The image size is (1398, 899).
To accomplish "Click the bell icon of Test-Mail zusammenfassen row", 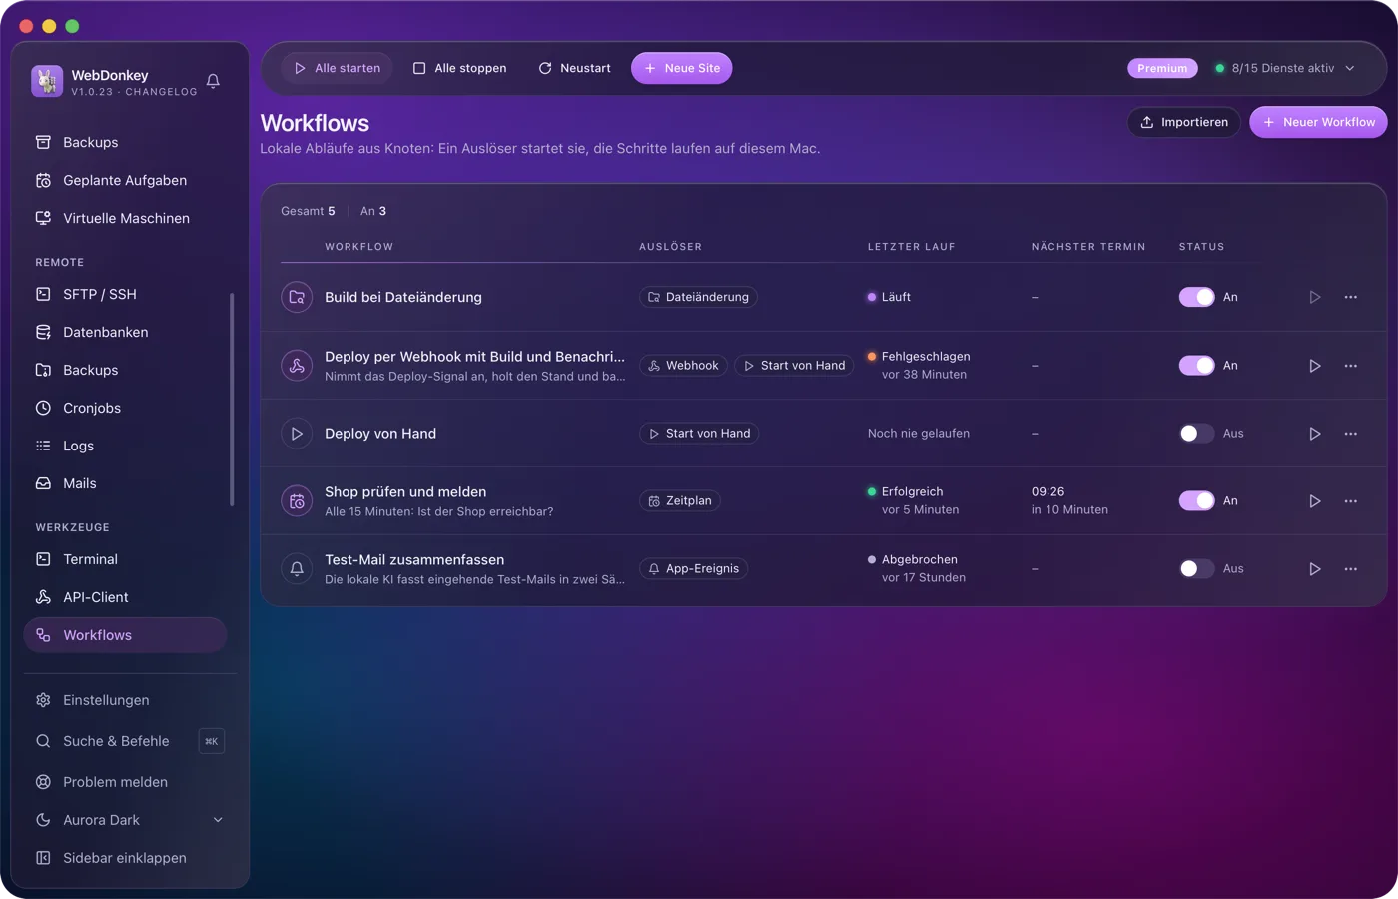I will click(x=297, y=569).
